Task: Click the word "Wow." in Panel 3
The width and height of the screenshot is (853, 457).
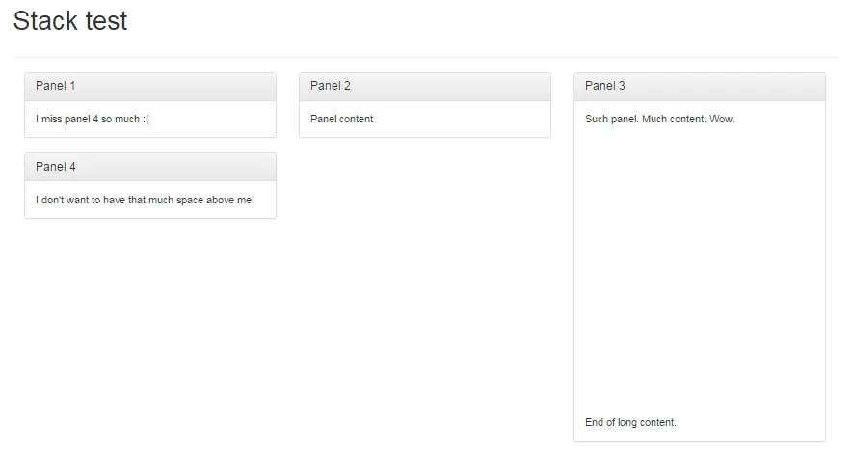Action: point(722,120)
